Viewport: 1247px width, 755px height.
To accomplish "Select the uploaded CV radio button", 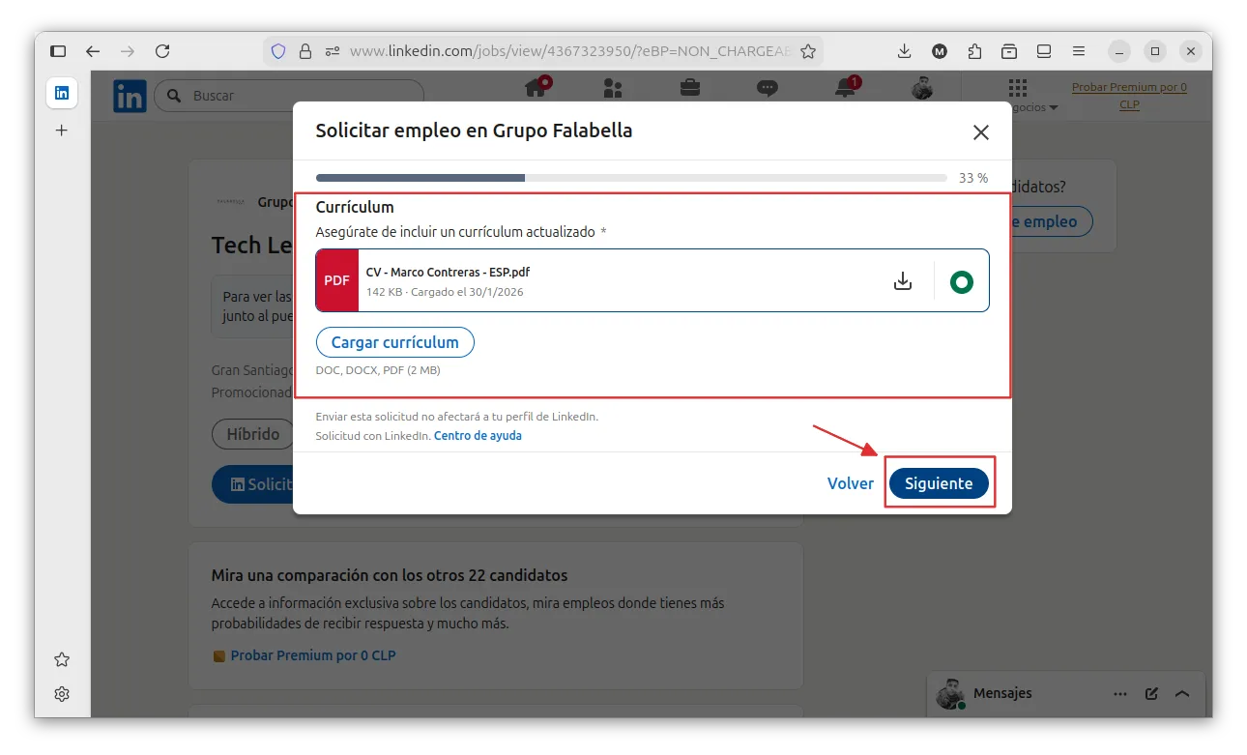I will click(x=961, y=280).
